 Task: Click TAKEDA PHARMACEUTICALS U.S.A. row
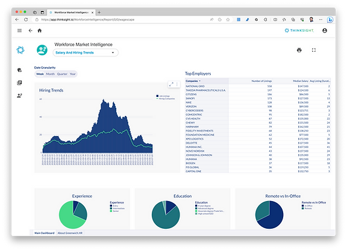(258, 90)
